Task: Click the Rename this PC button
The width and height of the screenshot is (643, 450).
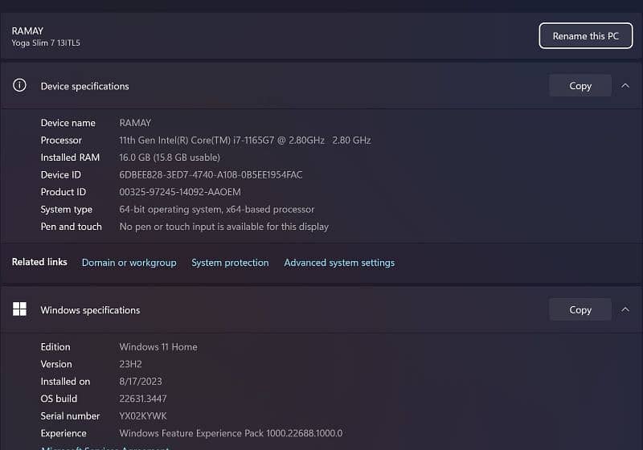Action: tap(586, 36)
